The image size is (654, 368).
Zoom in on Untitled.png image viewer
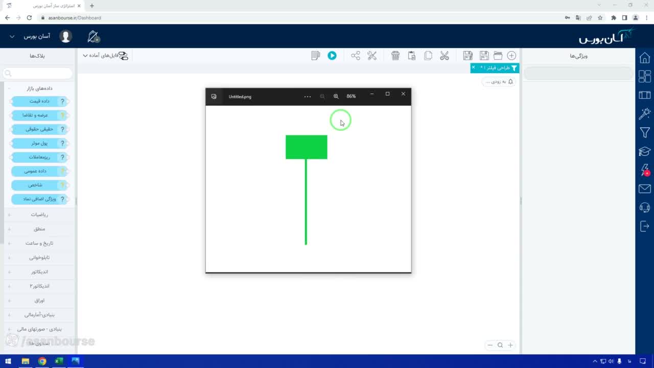click(x=336, y=96)
